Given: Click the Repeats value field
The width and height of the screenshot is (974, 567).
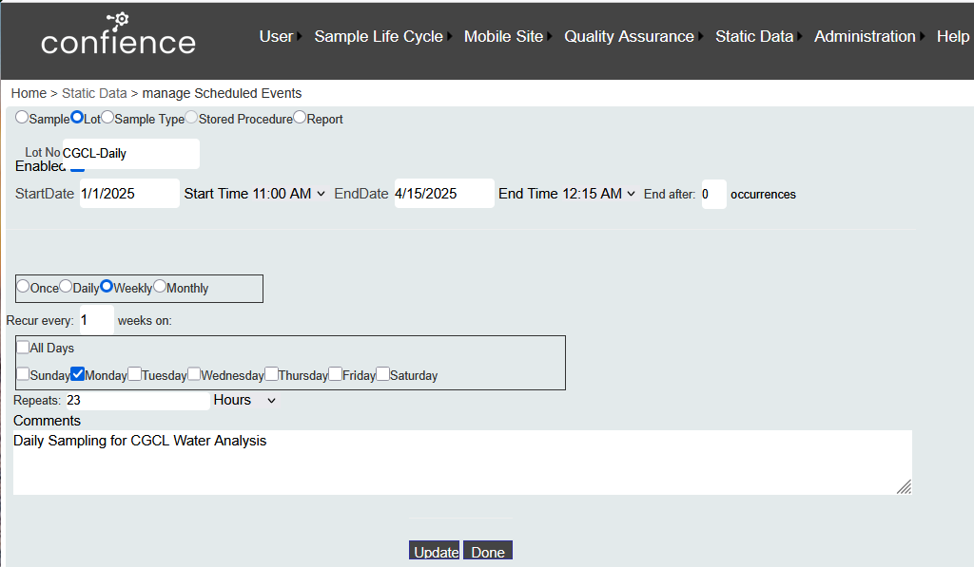Looking at the screenshot, I should tap(137, 401).
